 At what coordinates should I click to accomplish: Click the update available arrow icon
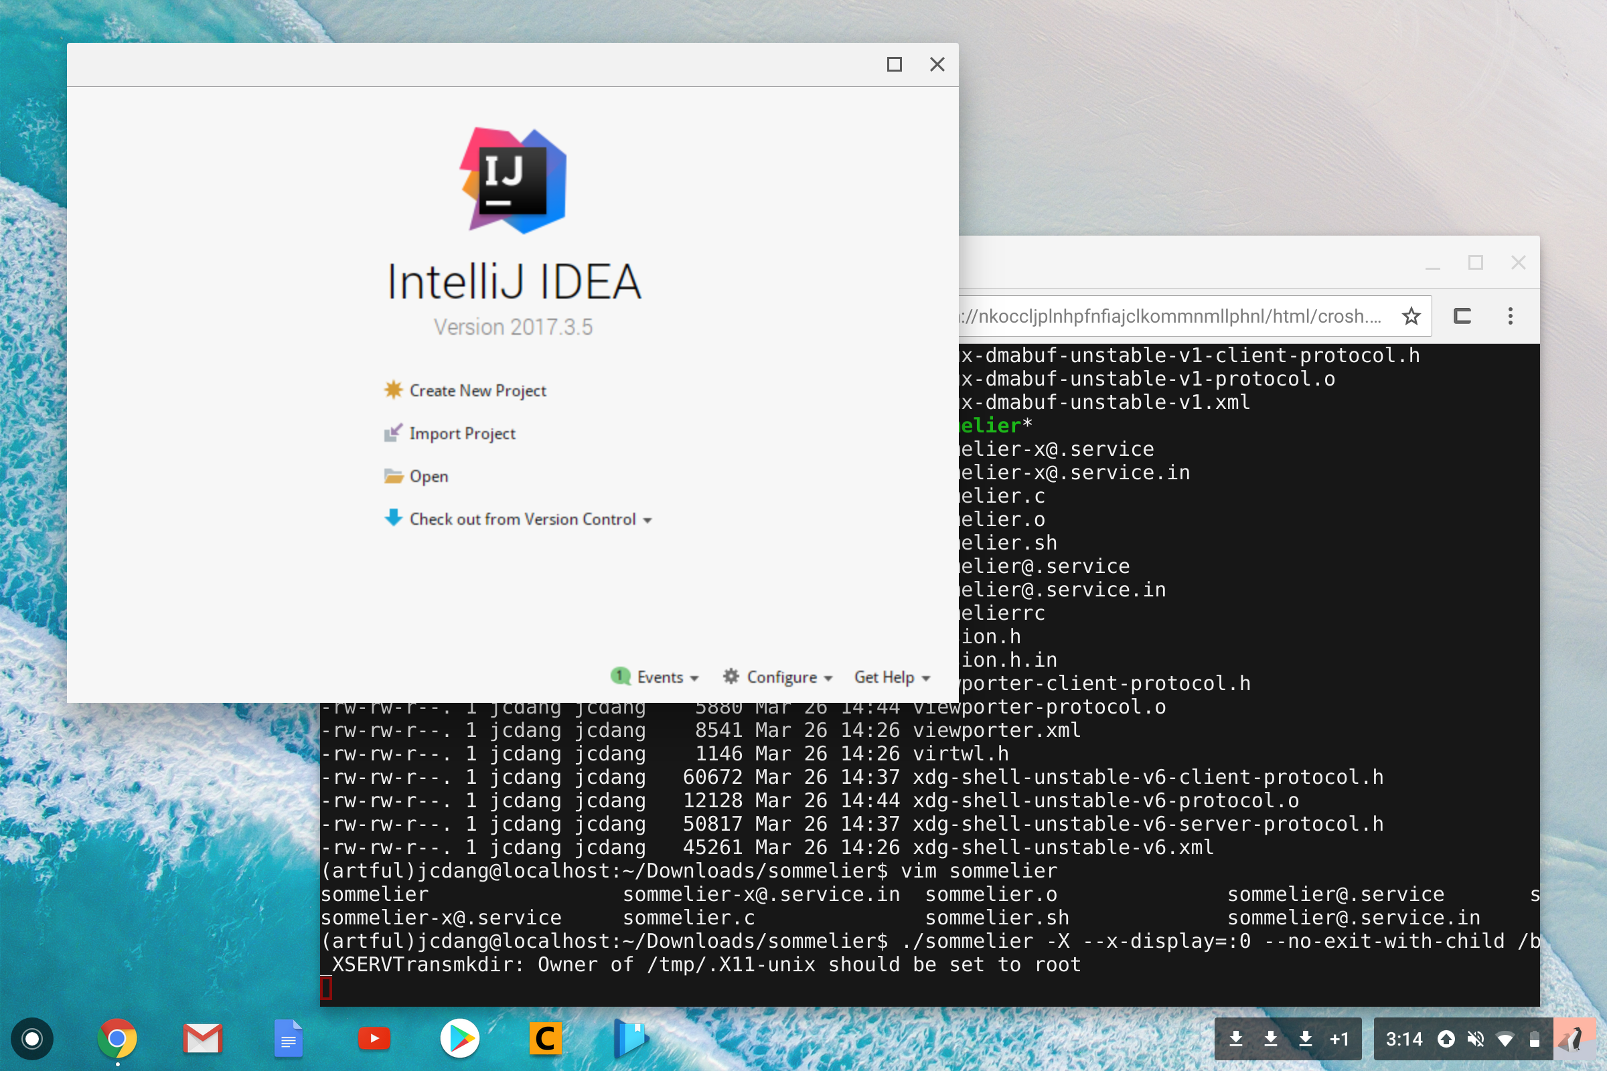[x=1446, y=1039]
